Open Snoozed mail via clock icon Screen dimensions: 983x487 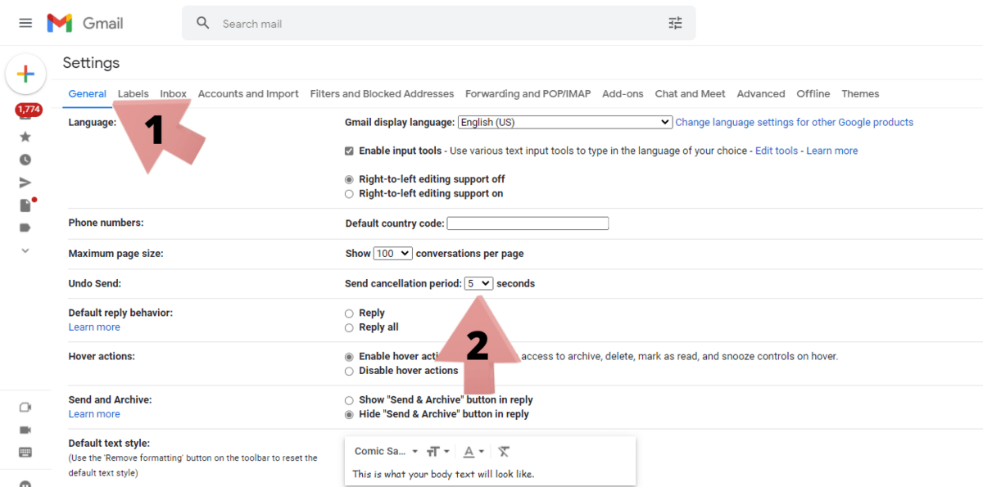(25, 160)
